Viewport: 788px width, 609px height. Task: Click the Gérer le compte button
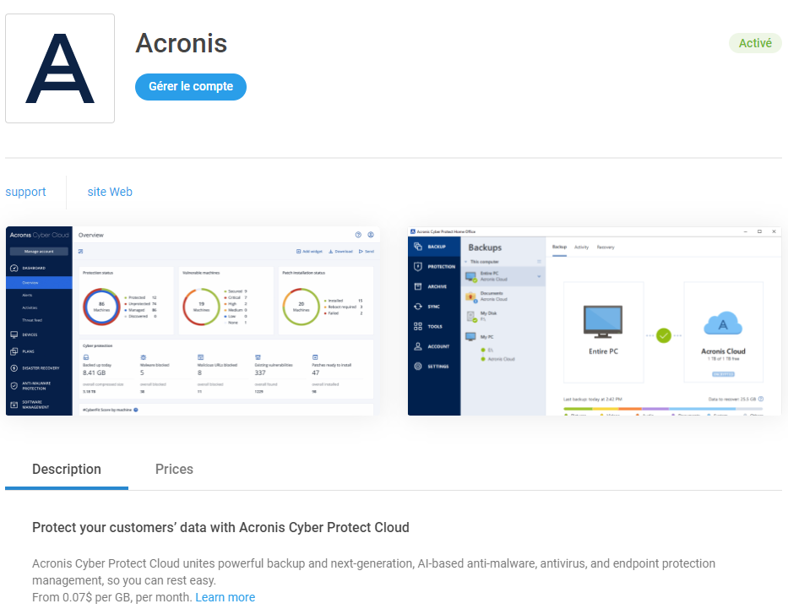pyautogui.click(x=191, y=86)
